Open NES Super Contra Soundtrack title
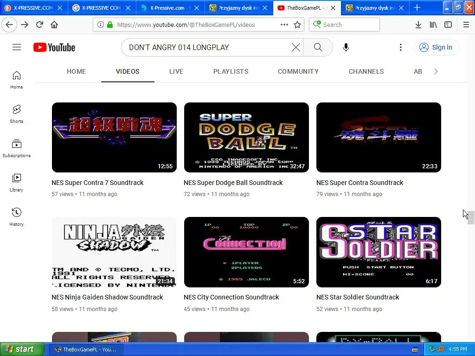 pyautogui.click(x=360, y=183)
